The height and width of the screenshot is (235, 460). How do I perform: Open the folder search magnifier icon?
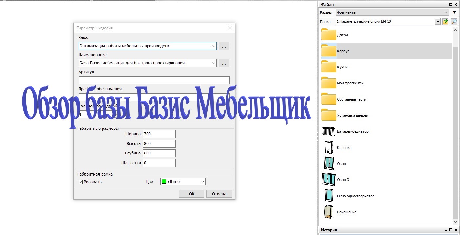click(x=454, y=22)
